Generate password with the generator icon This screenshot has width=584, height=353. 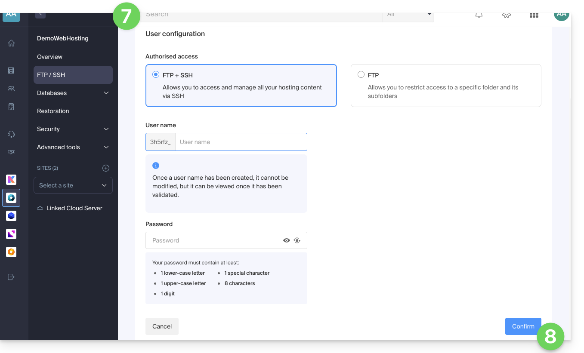click(297, 240)
